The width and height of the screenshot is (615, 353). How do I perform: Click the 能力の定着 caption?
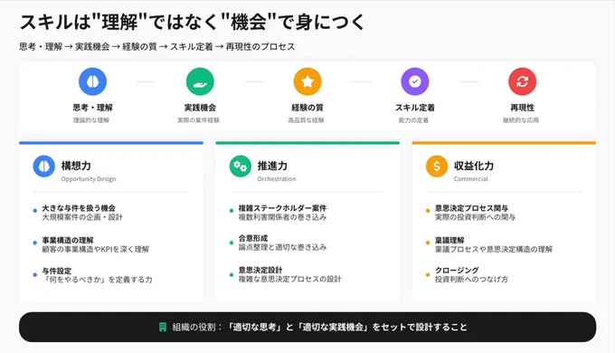[413, 120]
